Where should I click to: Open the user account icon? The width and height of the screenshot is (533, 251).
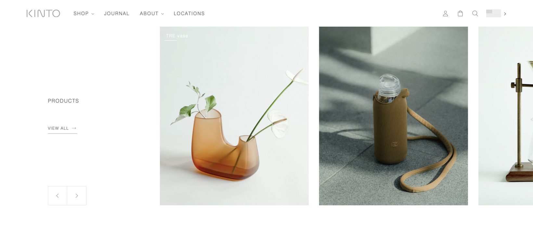click(445, 14)
